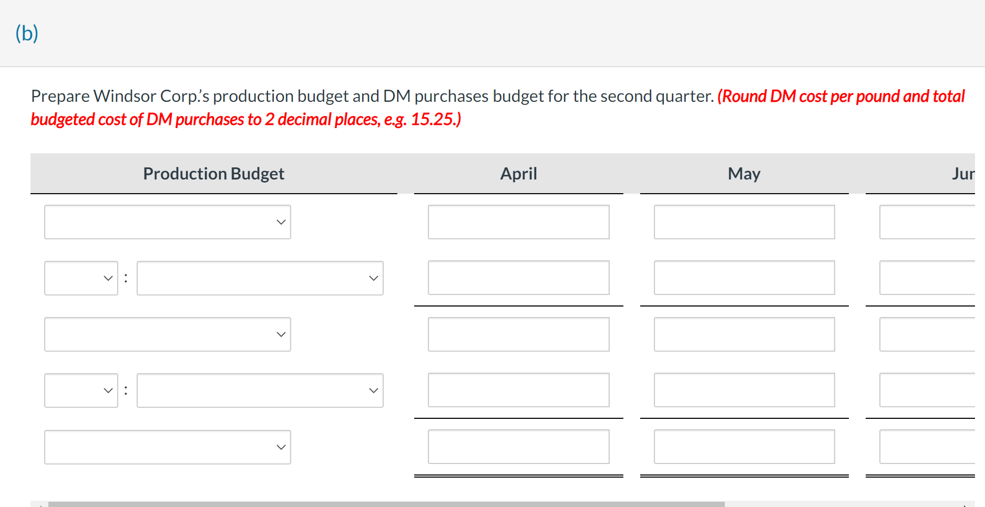985x507 pixels.
Task: Open the second row Add/Less dropdown
Action: tap(81, 278)
